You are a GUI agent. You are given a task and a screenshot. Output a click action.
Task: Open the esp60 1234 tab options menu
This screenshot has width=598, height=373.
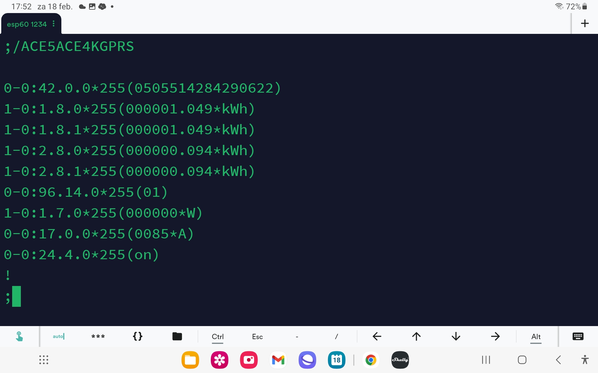pyautogui.click(x=54, y=24)
